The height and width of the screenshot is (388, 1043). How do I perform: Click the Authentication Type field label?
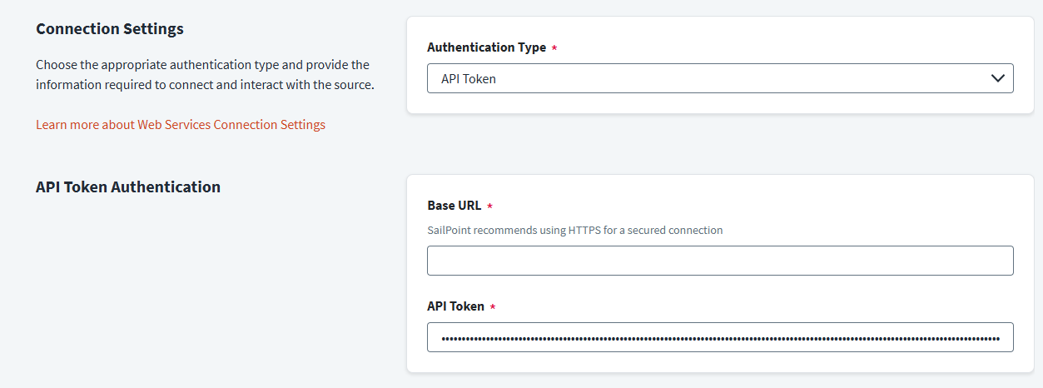click(x=487, y=47)
